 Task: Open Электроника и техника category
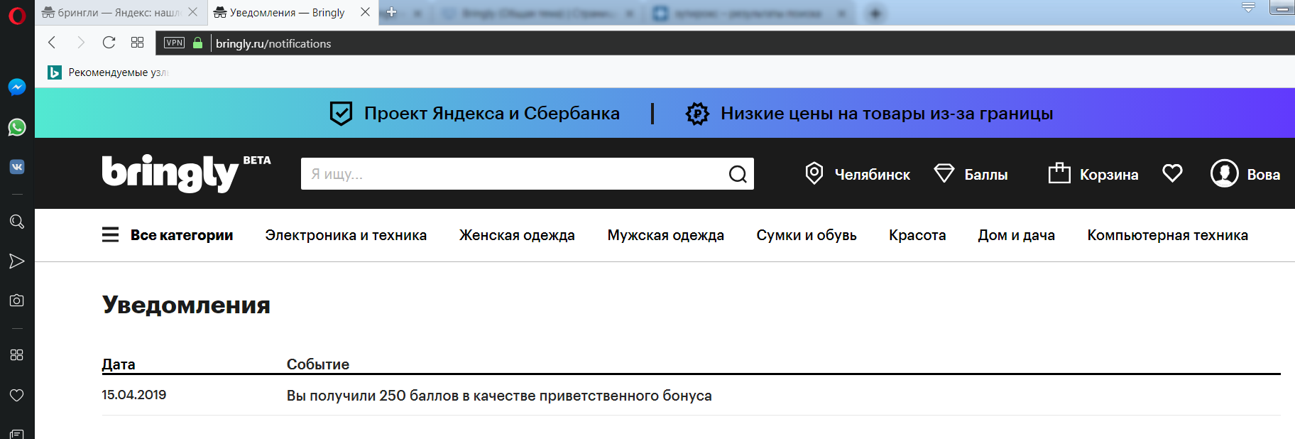[346, 235]
